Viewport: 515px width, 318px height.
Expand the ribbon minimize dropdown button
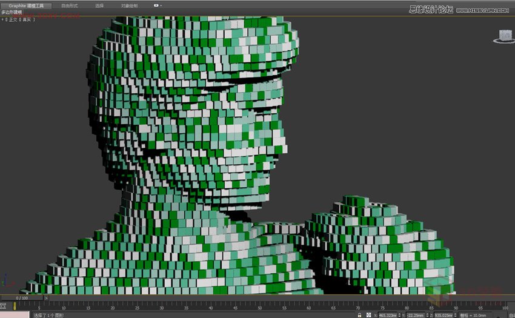158,5
